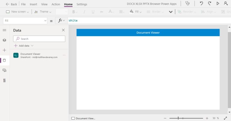
Task: Expand the Fill property dropdown
Action: [x=45, y=21]
